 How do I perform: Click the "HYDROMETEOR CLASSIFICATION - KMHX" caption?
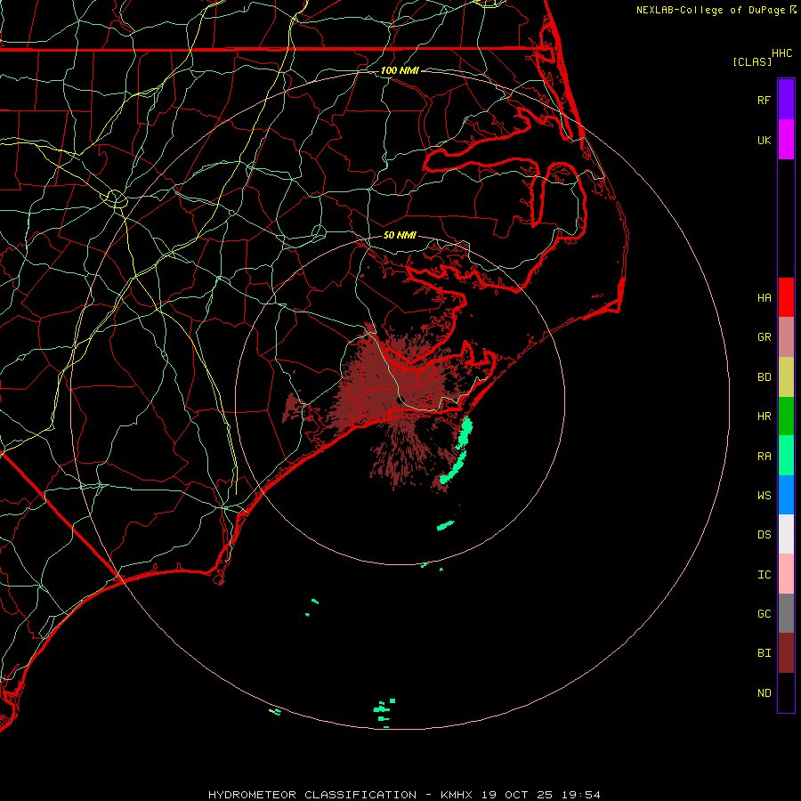340,795
